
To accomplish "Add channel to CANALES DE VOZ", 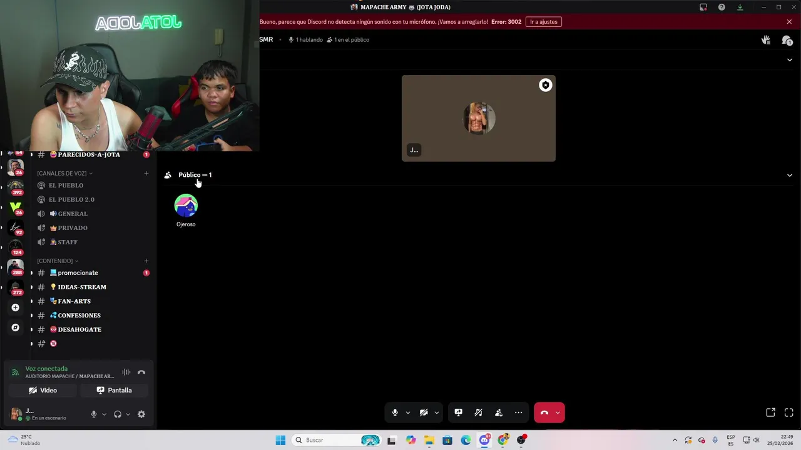I will [x=146, y=173].
